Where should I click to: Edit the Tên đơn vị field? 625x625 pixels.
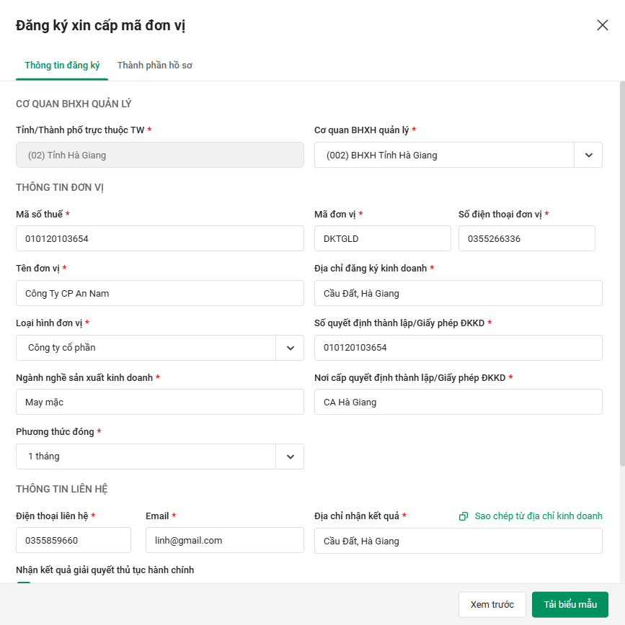pos(160,293)
